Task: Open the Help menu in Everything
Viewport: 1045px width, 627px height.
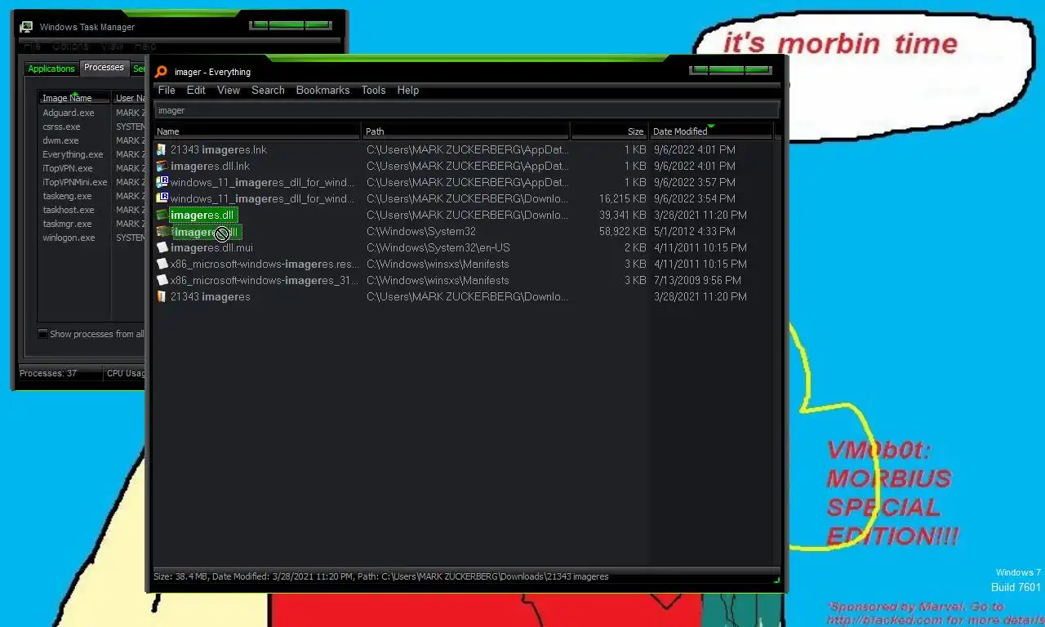Action: 408,91
